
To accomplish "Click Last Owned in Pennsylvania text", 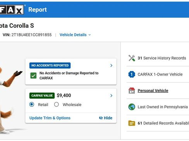I will pos(163,107).
